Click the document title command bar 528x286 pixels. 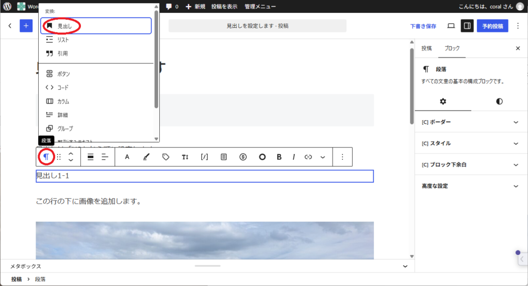click(257, 26)
